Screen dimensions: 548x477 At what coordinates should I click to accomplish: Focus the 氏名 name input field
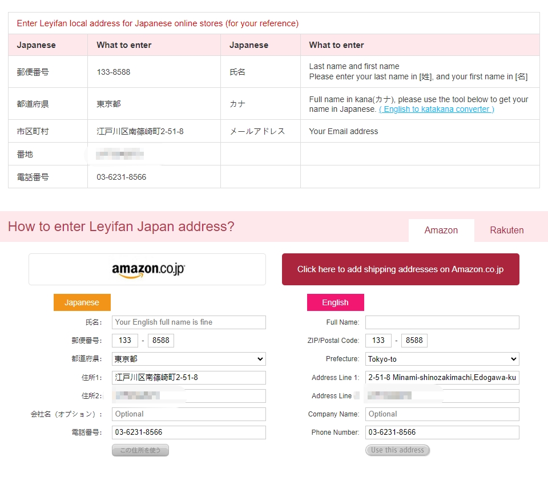[189, 322]
